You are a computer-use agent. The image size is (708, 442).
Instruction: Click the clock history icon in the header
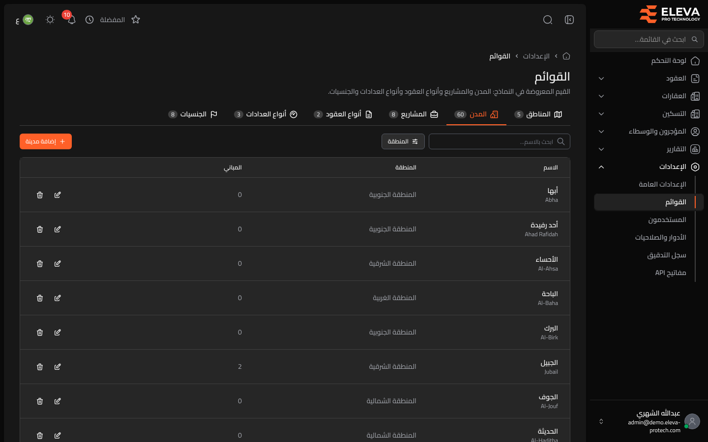(89, 20)
